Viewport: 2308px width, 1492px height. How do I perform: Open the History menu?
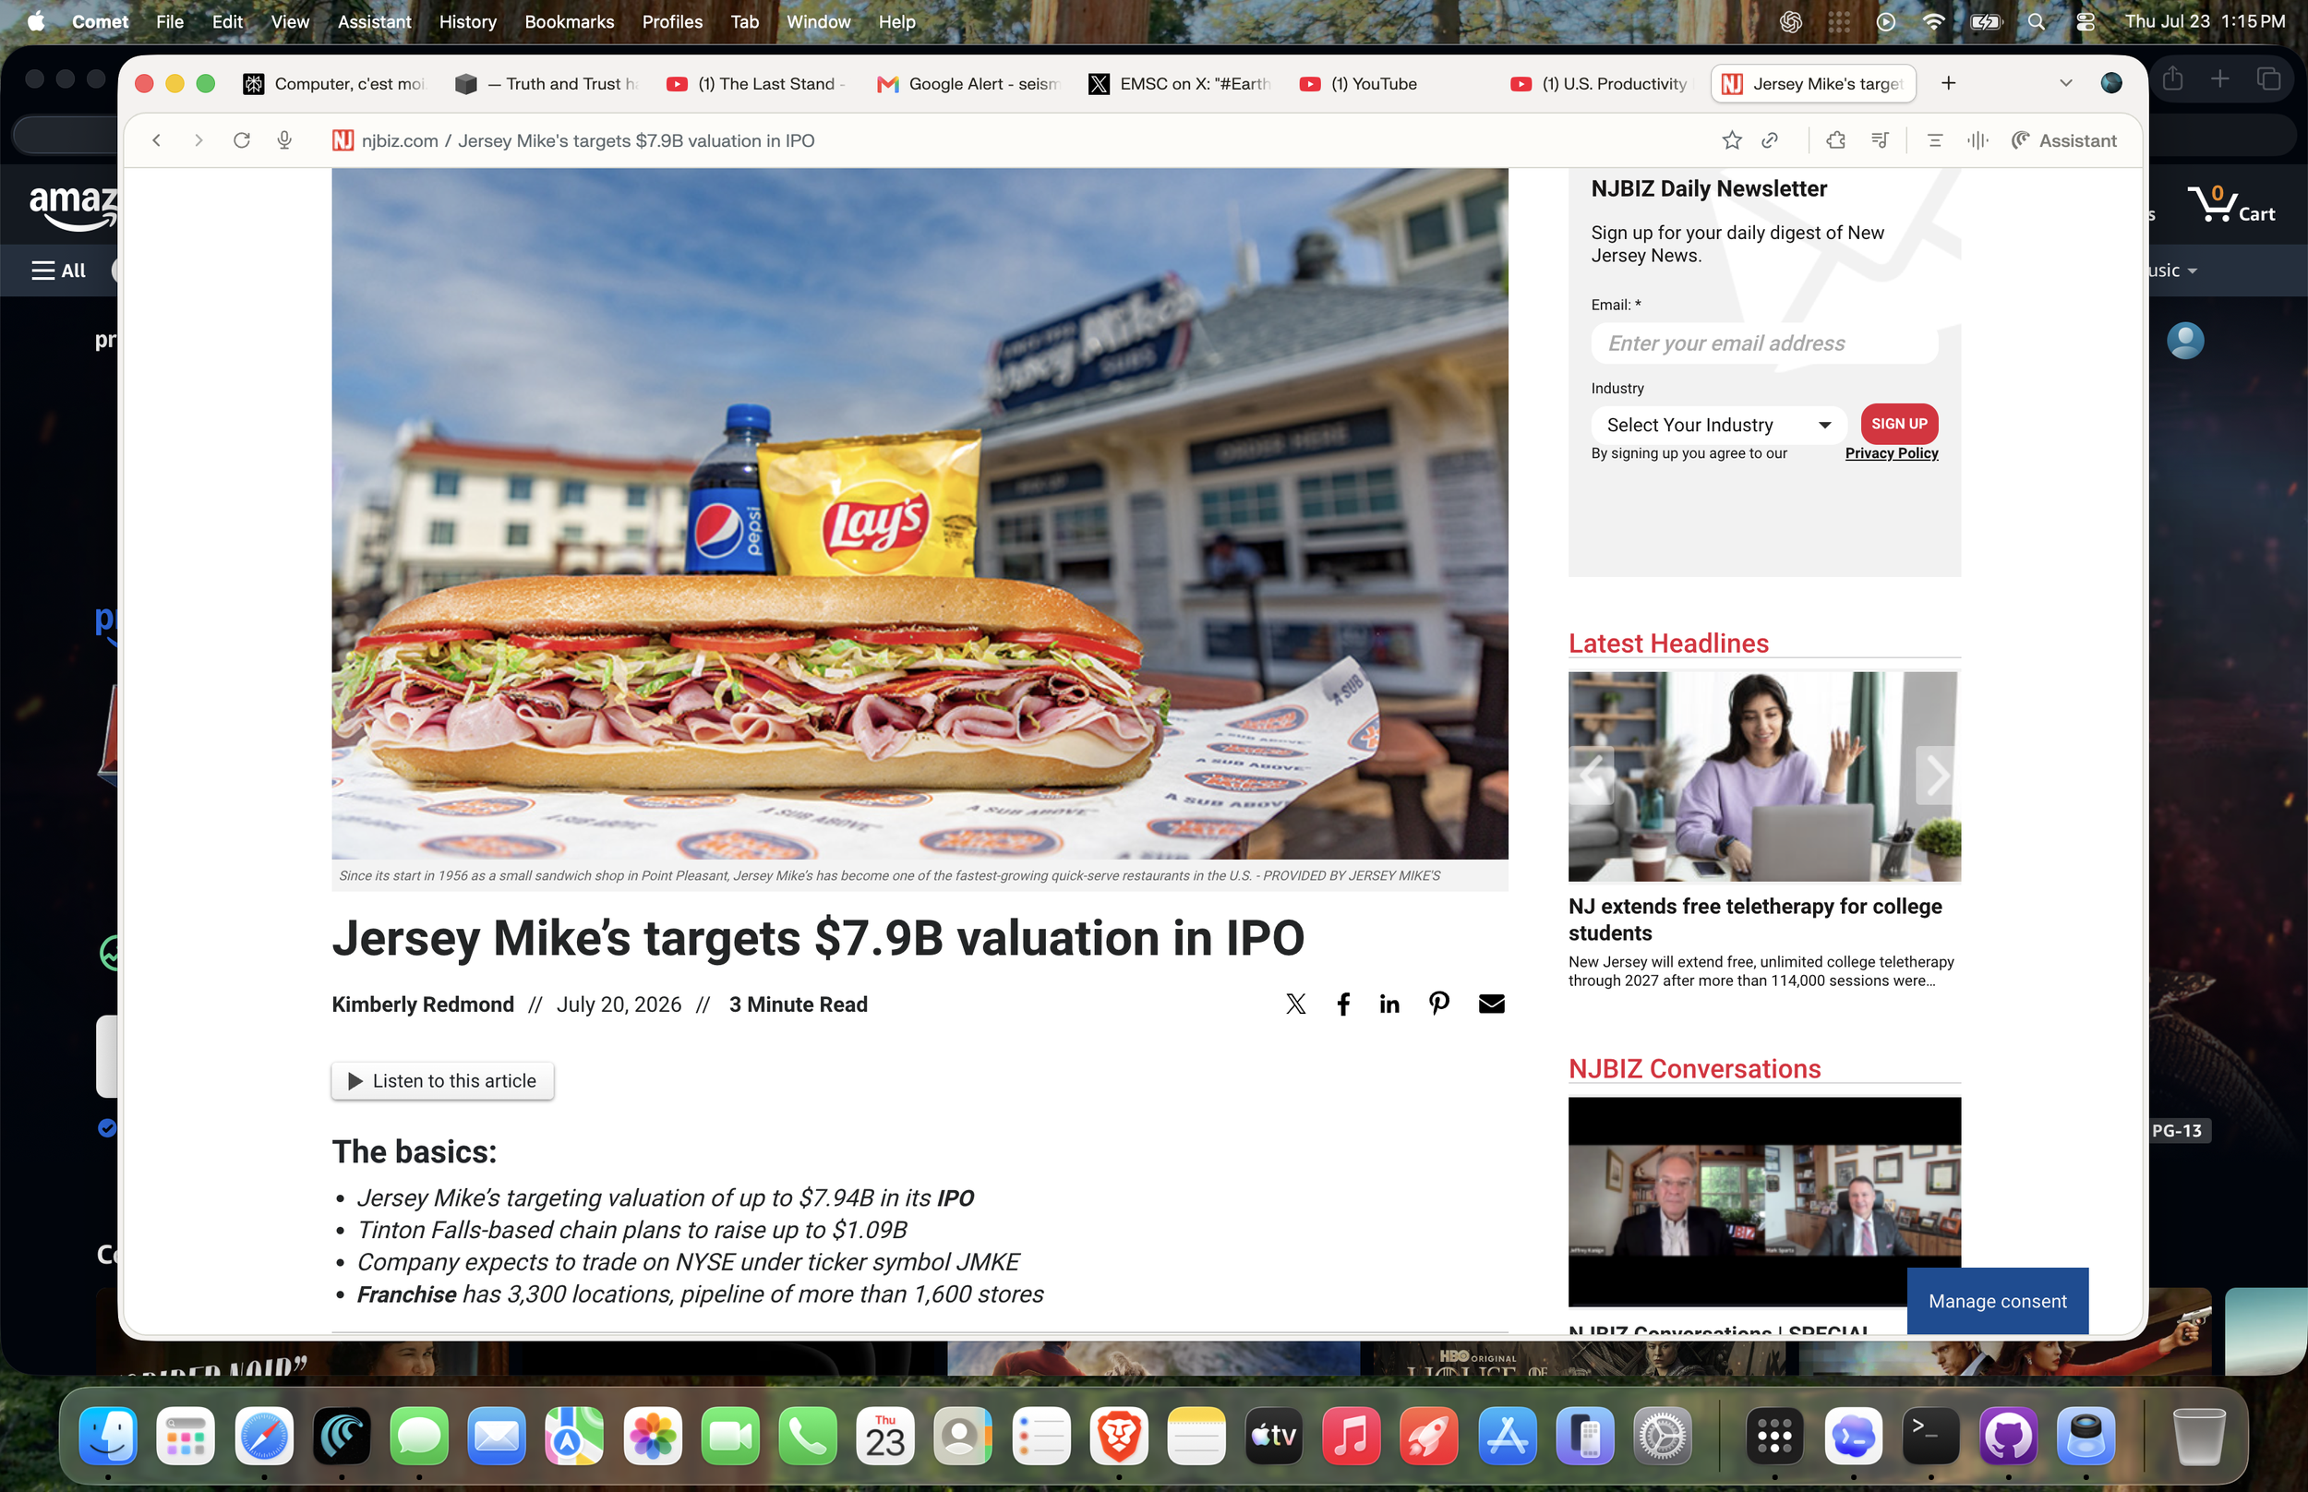467,21
